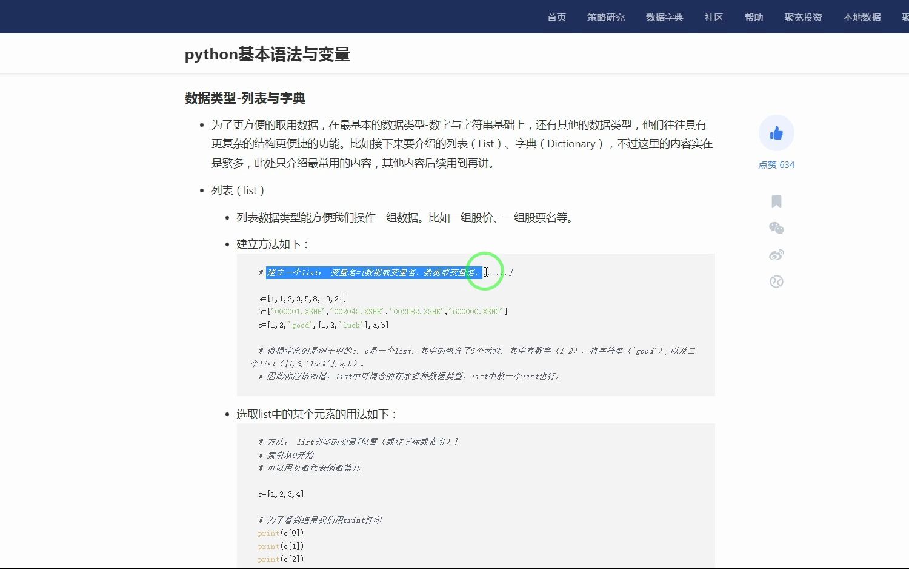The image size is (909, 569).
Task: Click the comment 值得注意的是例子中的c
Action: pyautogui.click(x=473, y=357)
